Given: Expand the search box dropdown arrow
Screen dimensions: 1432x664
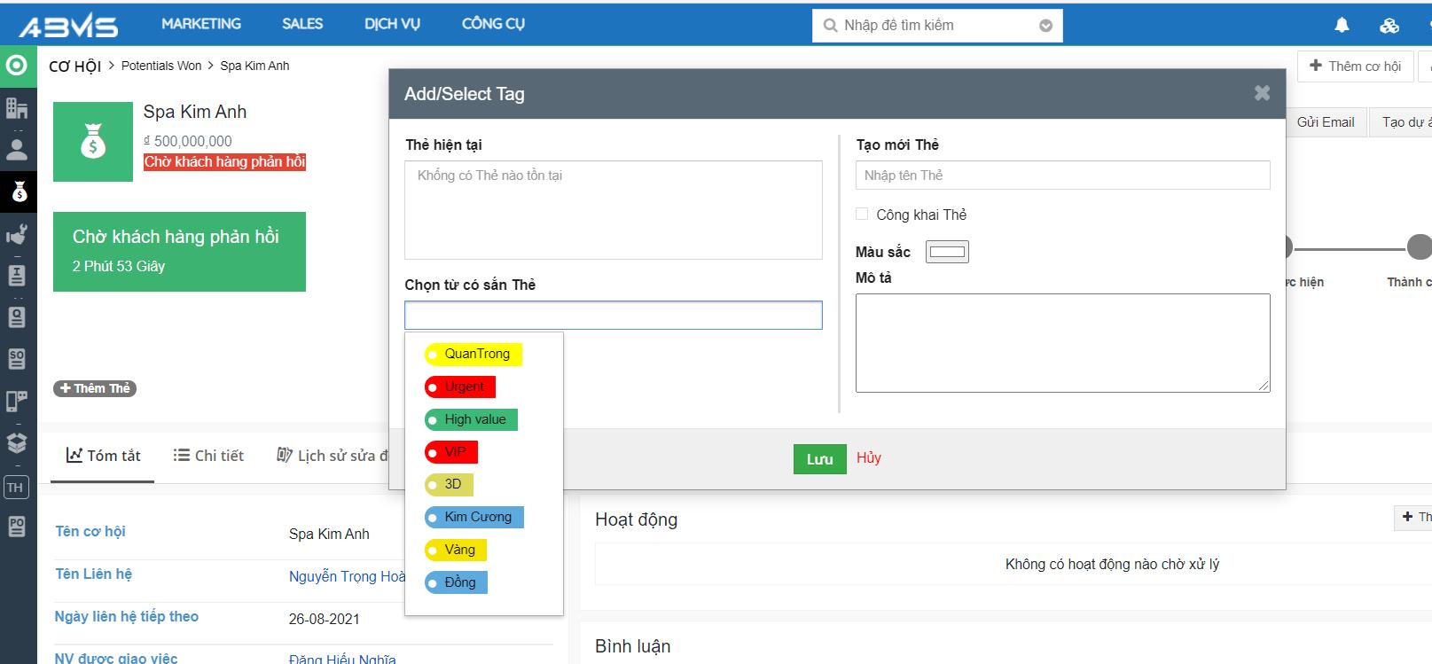Looking at the screenshot, I should pos(1045,26).
